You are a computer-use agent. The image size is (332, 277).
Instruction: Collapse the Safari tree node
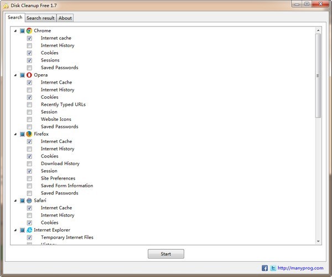point(15,201)
